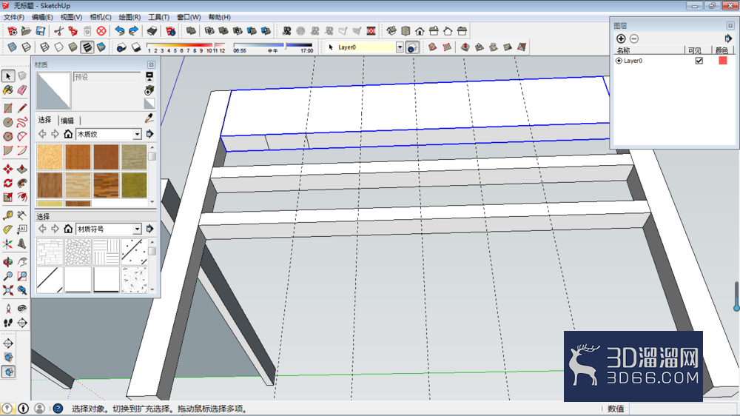Select the Orbit tool
This screenshot has width=740, height=416.
tap(8, 262)
